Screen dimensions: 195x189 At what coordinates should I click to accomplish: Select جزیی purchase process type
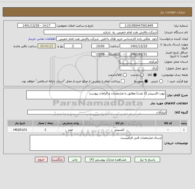(x=161, y=81)
